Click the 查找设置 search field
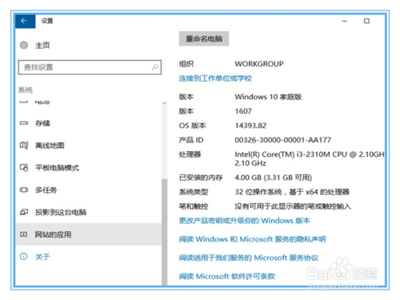The height and width of the screenshot is (300, 400). [90, 67]
